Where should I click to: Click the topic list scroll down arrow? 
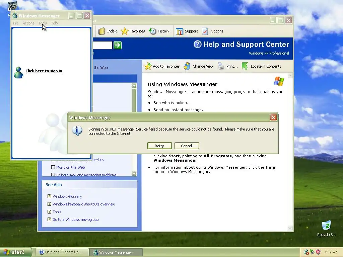[x=134, y=173]
